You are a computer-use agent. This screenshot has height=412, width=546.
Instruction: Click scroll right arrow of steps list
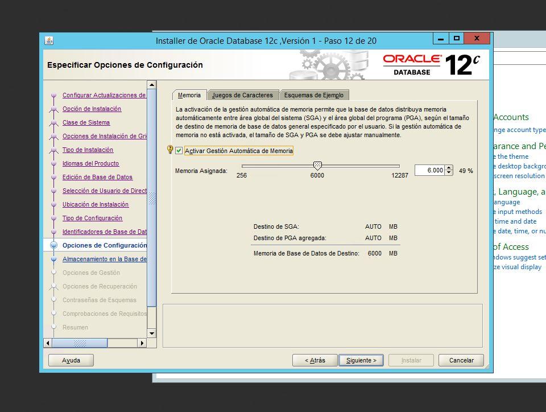click(x=142, y=343)
